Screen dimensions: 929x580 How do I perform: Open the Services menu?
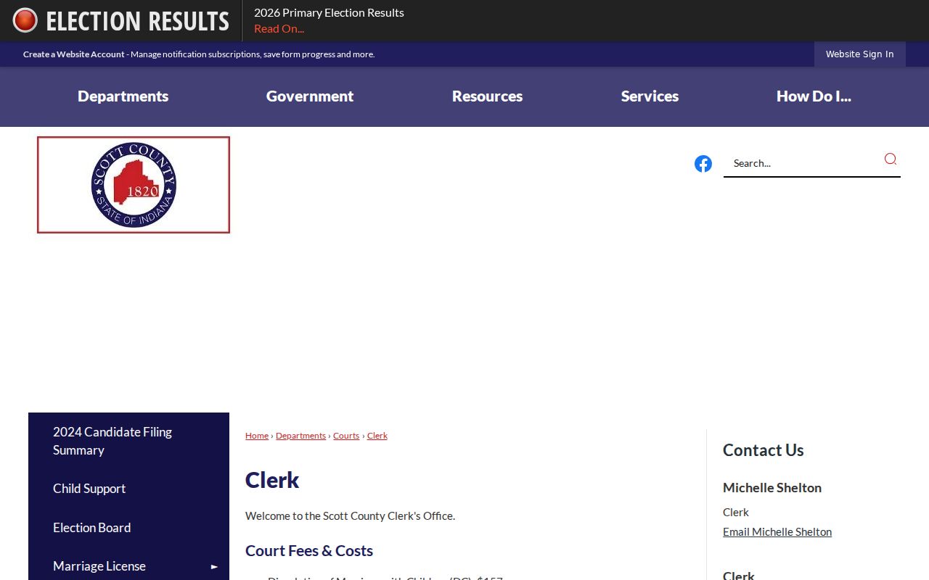[x=650, y=96]
